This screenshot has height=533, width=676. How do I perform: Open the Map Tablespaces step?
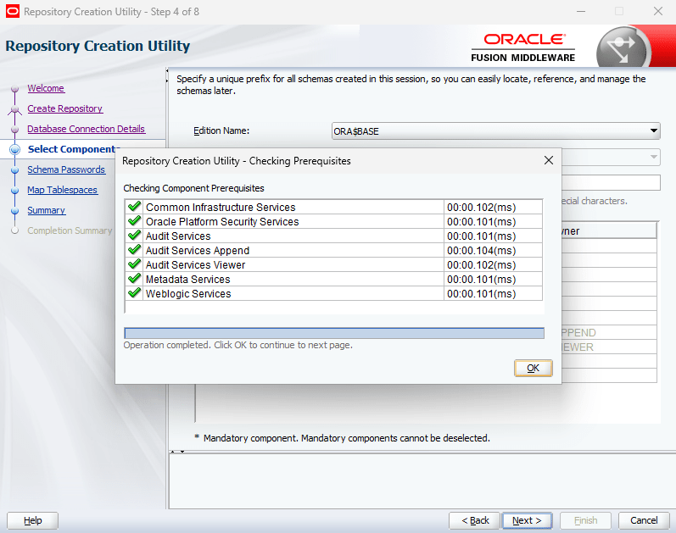click(x=63, y=190)
